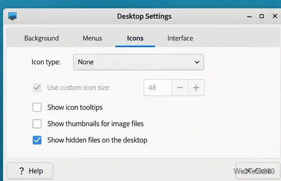This screenshot has width=281, height=181.
Task: Maximize the Desktop Settings window
Action: pyautogui.click(x=262, y=16)
